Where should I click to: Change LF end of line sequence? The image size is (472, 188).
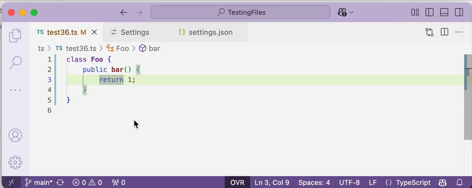373,183
